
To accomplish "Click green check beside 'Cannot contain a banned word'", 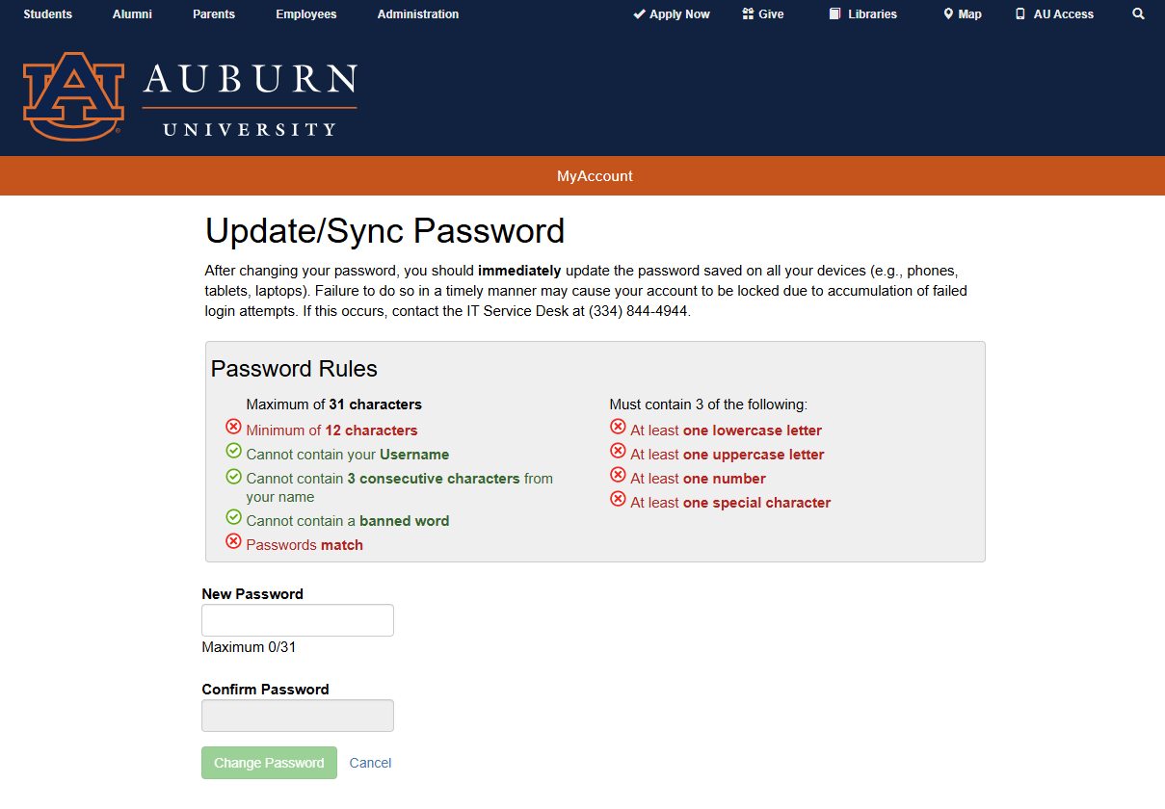I will [233, 517].
